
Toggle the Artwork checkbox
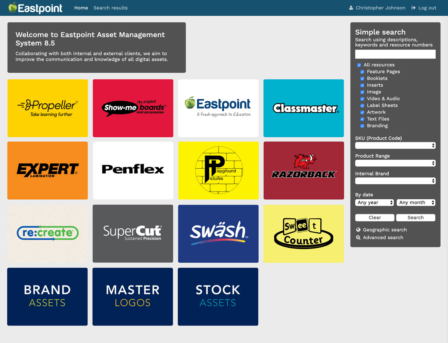[362, 112]
